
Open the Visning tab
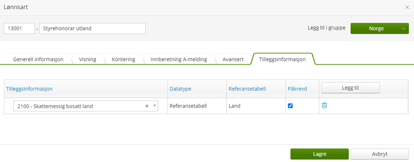[88, 59]
